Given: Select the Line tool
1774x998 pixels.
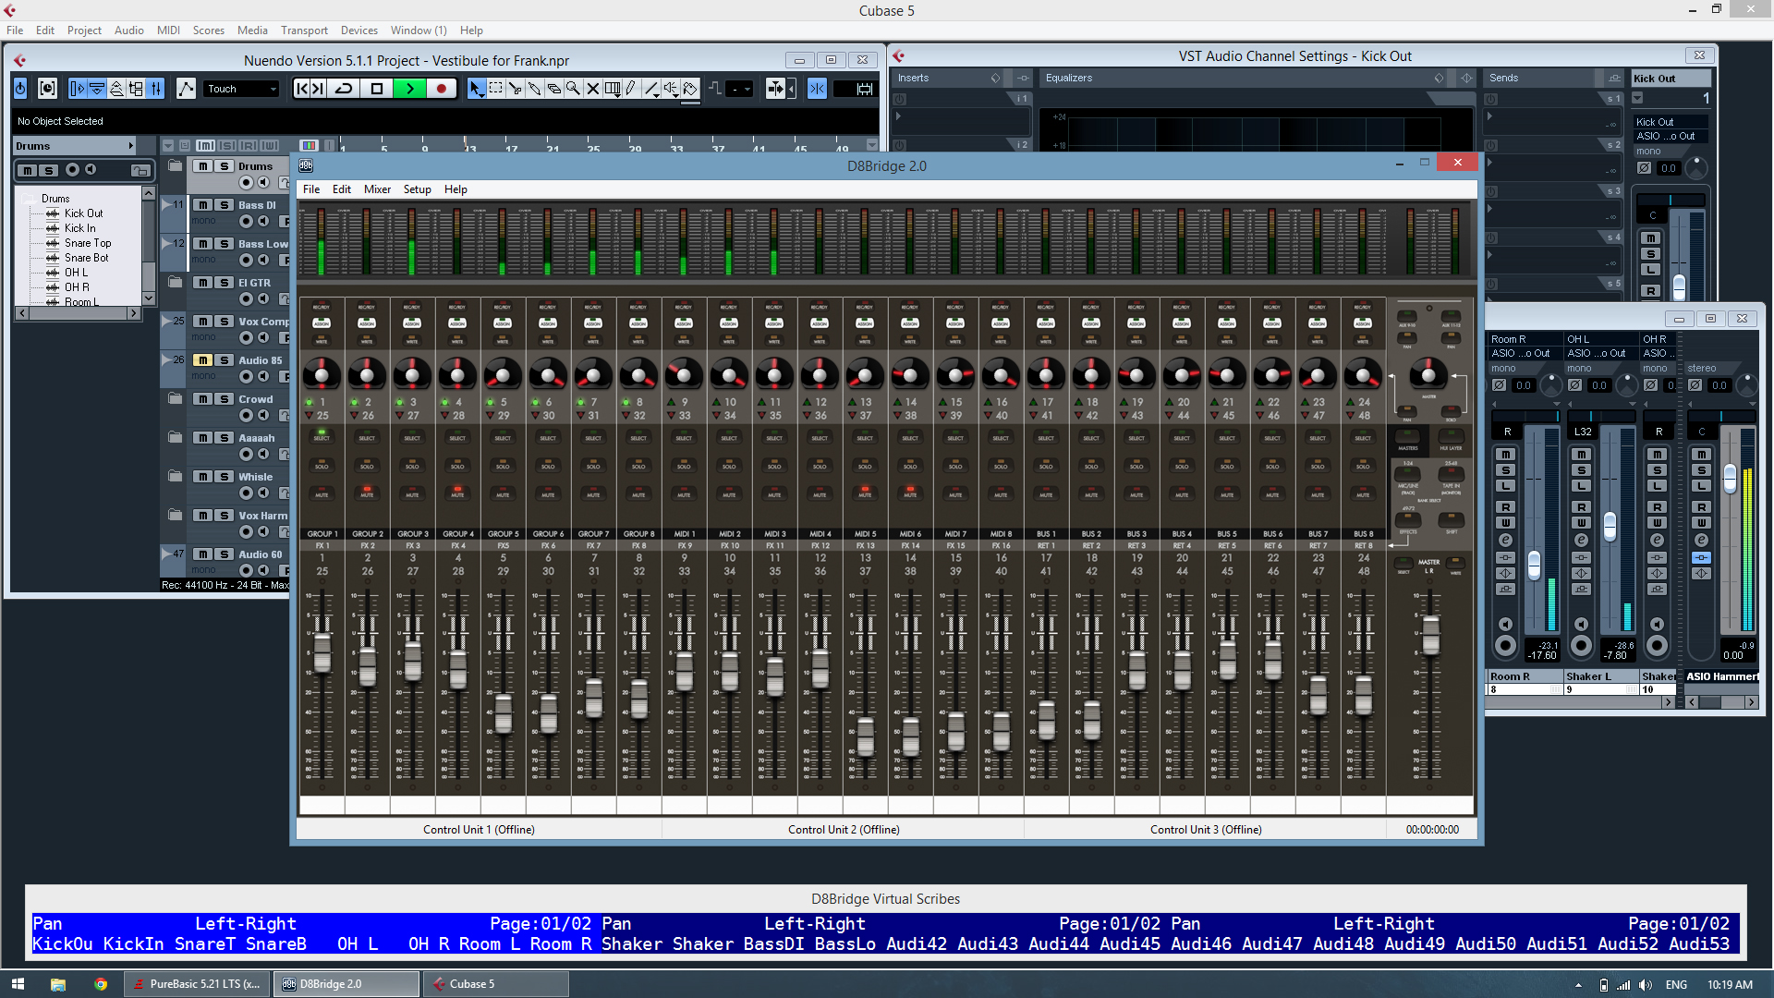Looking at the screenshot, I should [x=651, y=89].
